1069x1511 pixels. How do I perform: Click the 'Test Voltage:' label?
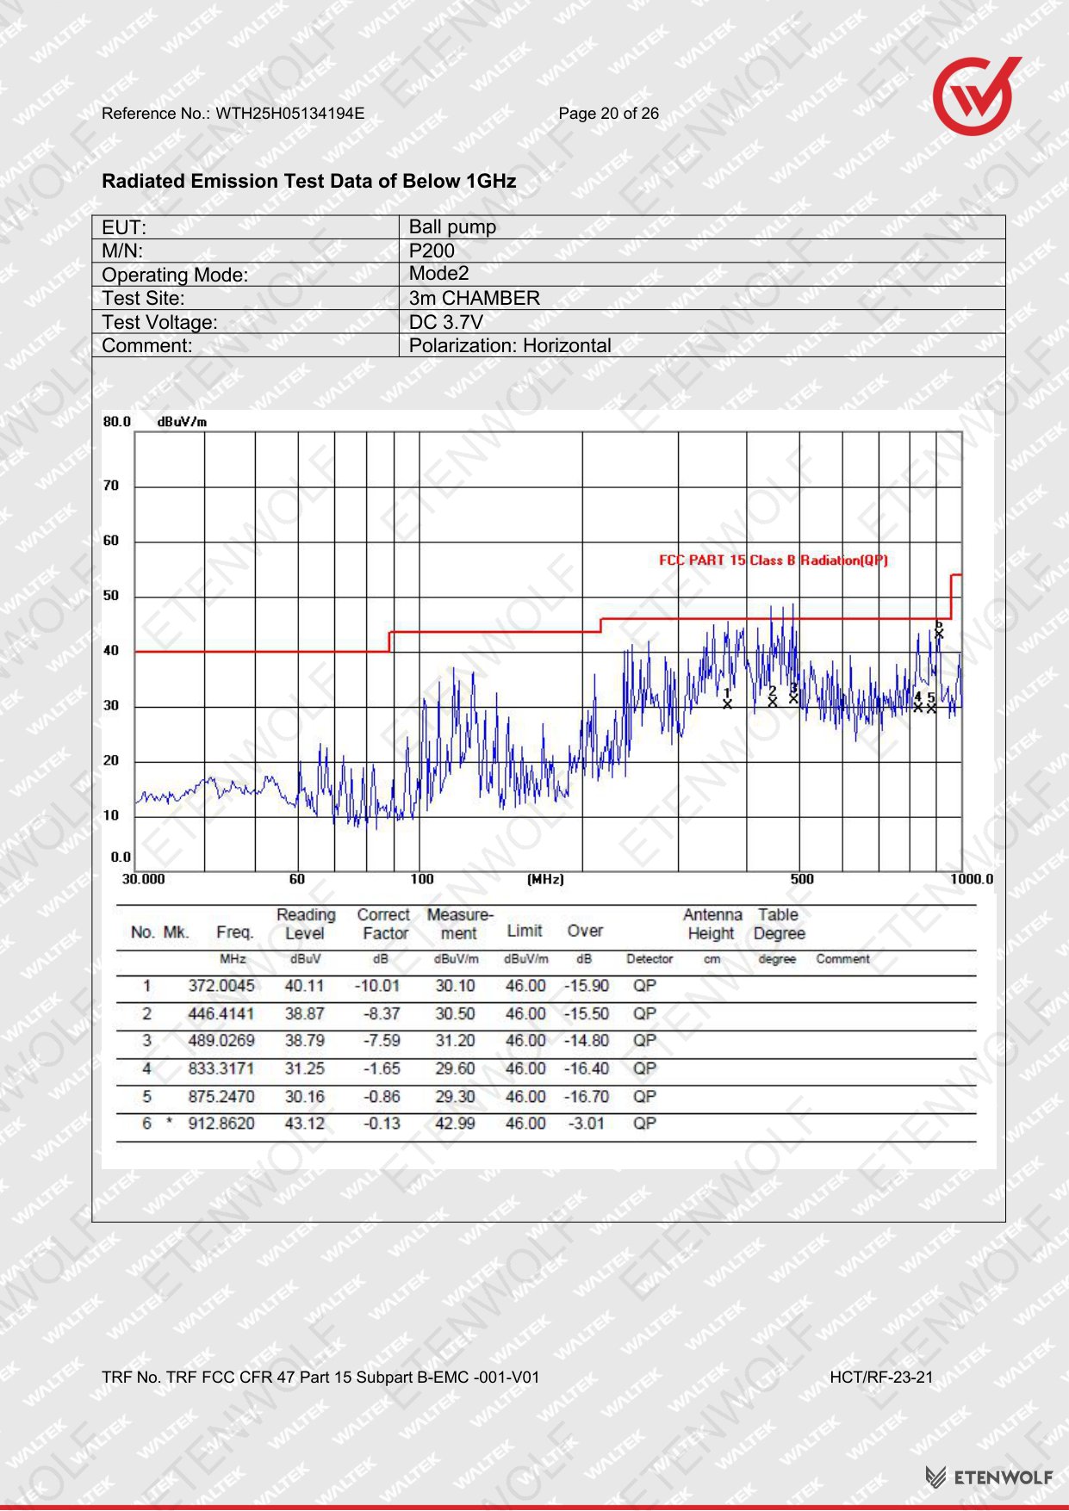[159, 322]
